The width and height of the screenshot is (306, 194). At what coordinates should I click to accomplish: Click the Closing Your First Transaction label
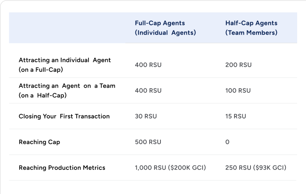click(64, 116)
